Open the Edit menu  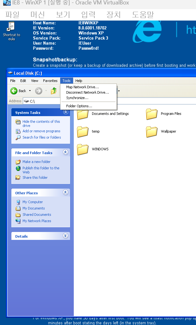coord(23,81)
